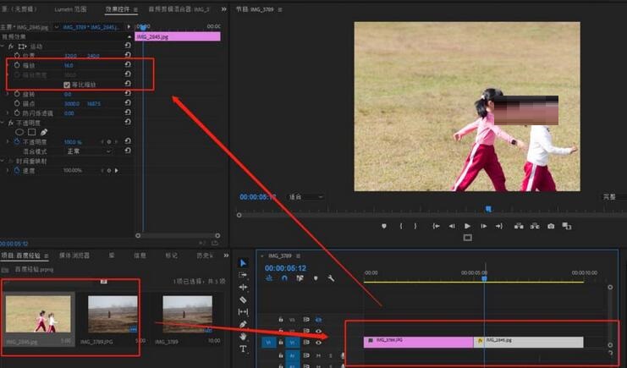627x368 pixels.
Task: Select the IMG_2845.jpg clip in timeline
Action: (x=533, y=342)
